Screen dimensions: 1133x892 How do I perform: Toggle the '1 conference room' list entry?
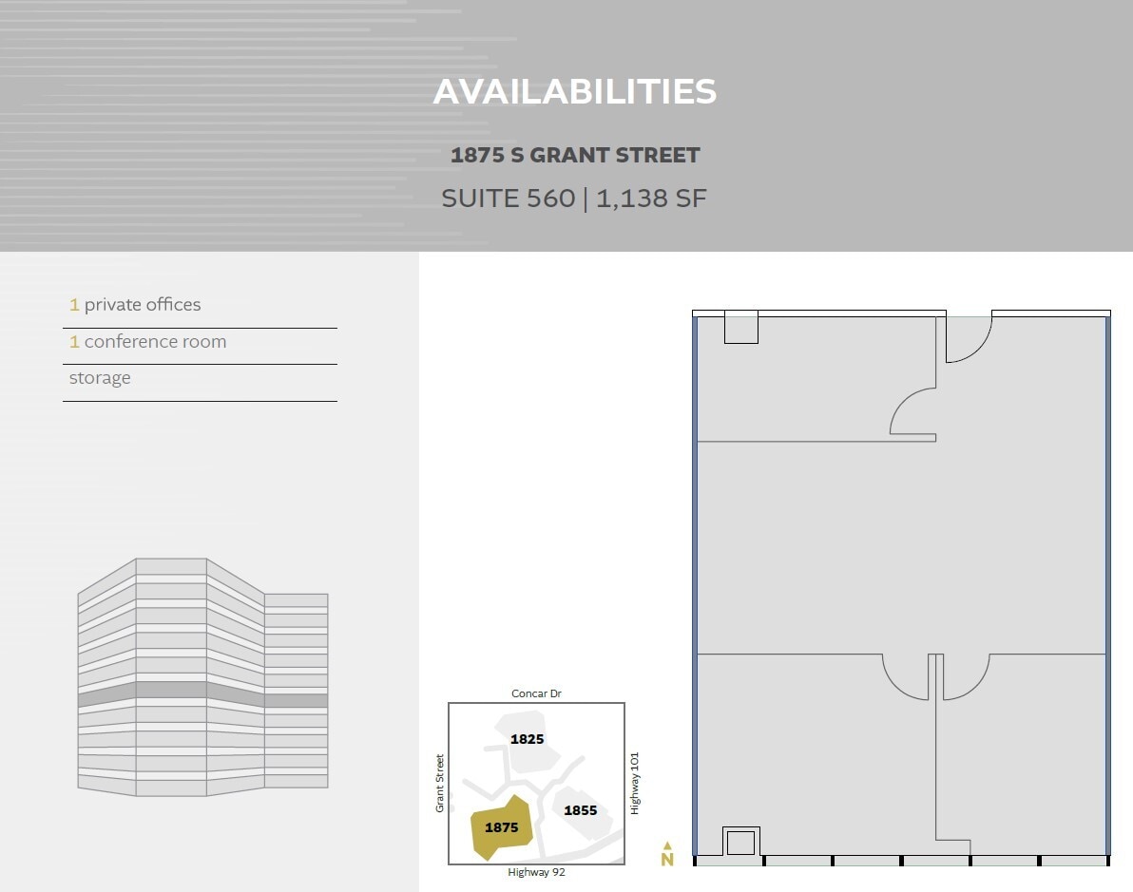tap(148, 341)
